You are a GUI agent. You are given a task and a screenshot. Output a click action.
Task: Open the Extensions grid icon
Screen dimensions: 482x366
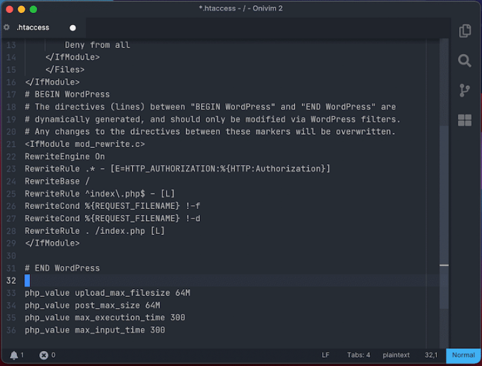465,120
